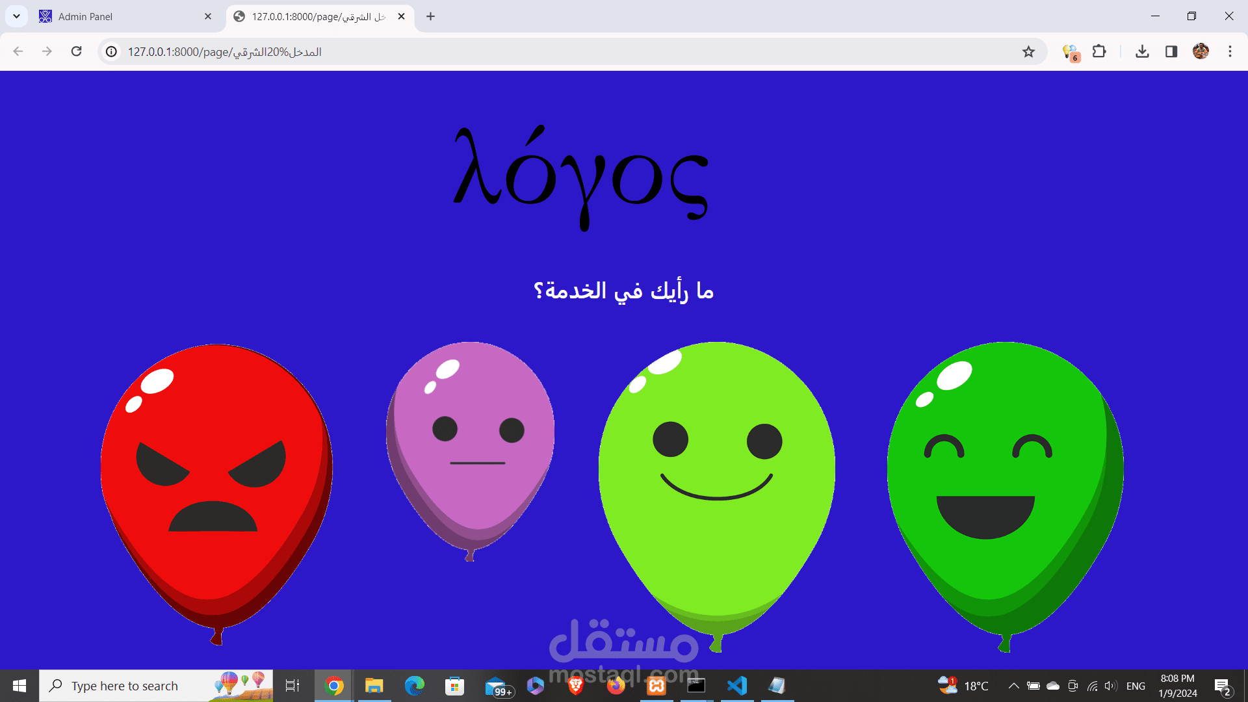
Task: Launch Visual Studio Code from the taskbar
Action: pyautogui.click(x=736, y=685)
